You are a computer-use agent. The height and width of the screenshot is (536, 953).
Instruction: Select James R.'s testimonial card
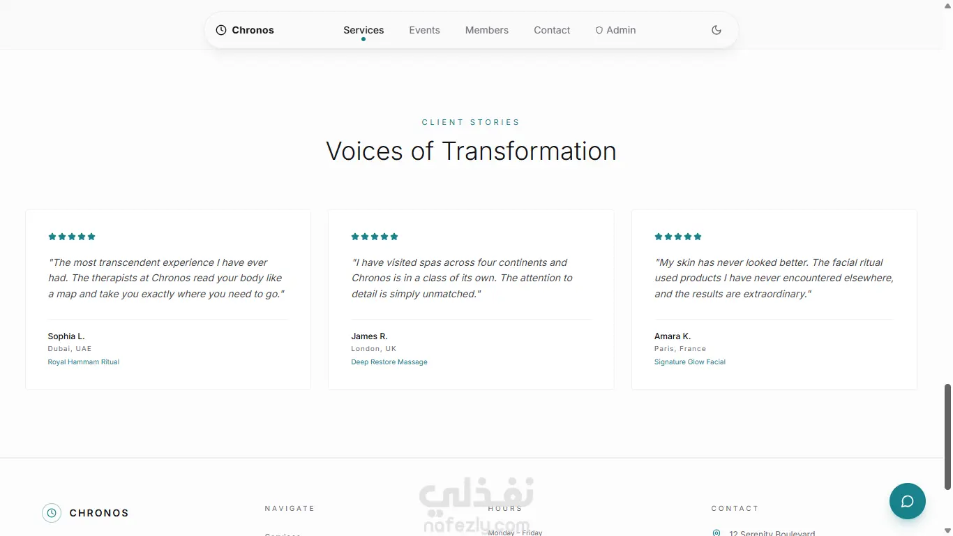(x=471, y=299)
